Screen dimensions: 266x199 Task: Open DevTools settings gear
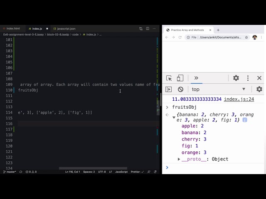click(x=236, y=78)
